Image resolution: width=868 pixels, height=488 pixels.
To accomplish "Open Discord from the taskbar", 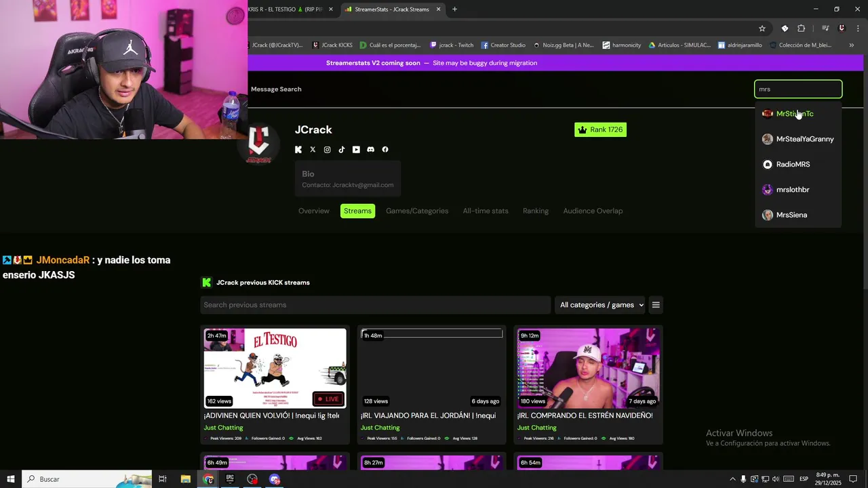I will coord(275,479).
